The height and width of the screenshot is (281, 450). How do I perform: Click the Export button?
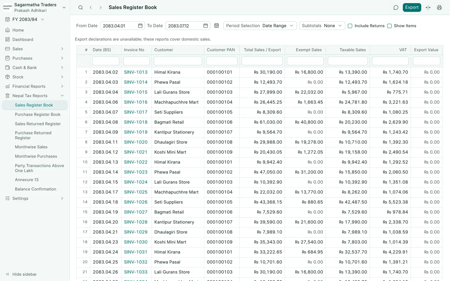pos(412,7)
